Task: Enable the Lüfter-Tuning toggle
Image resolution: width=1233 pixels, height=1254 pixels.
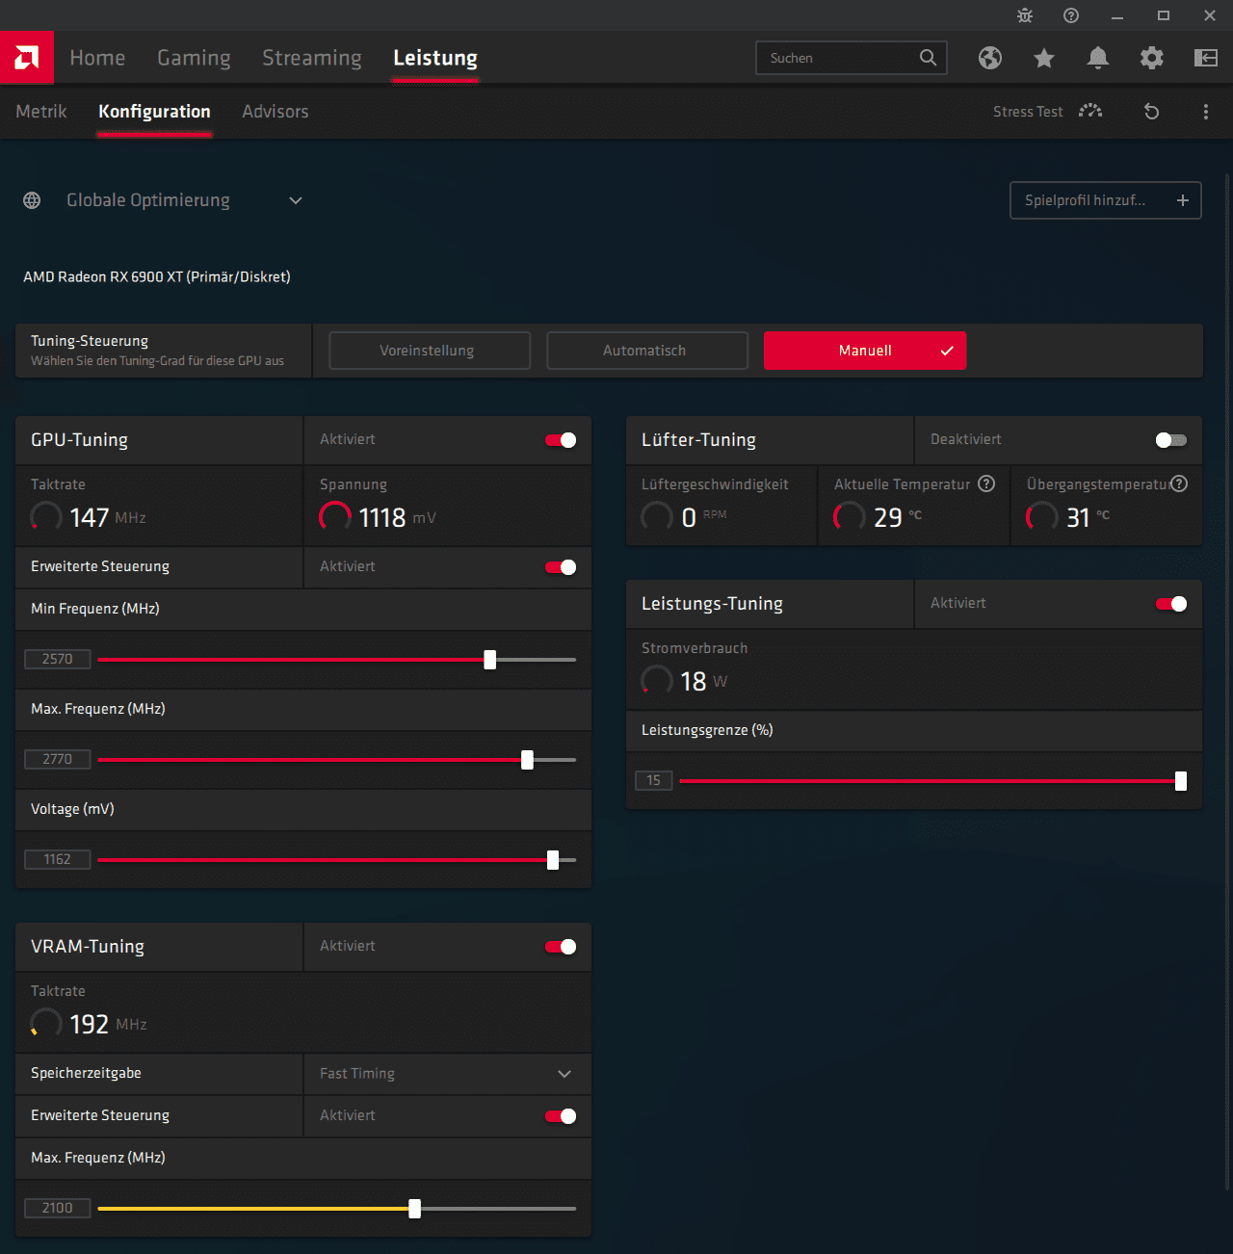Action: coord(1170,440)
